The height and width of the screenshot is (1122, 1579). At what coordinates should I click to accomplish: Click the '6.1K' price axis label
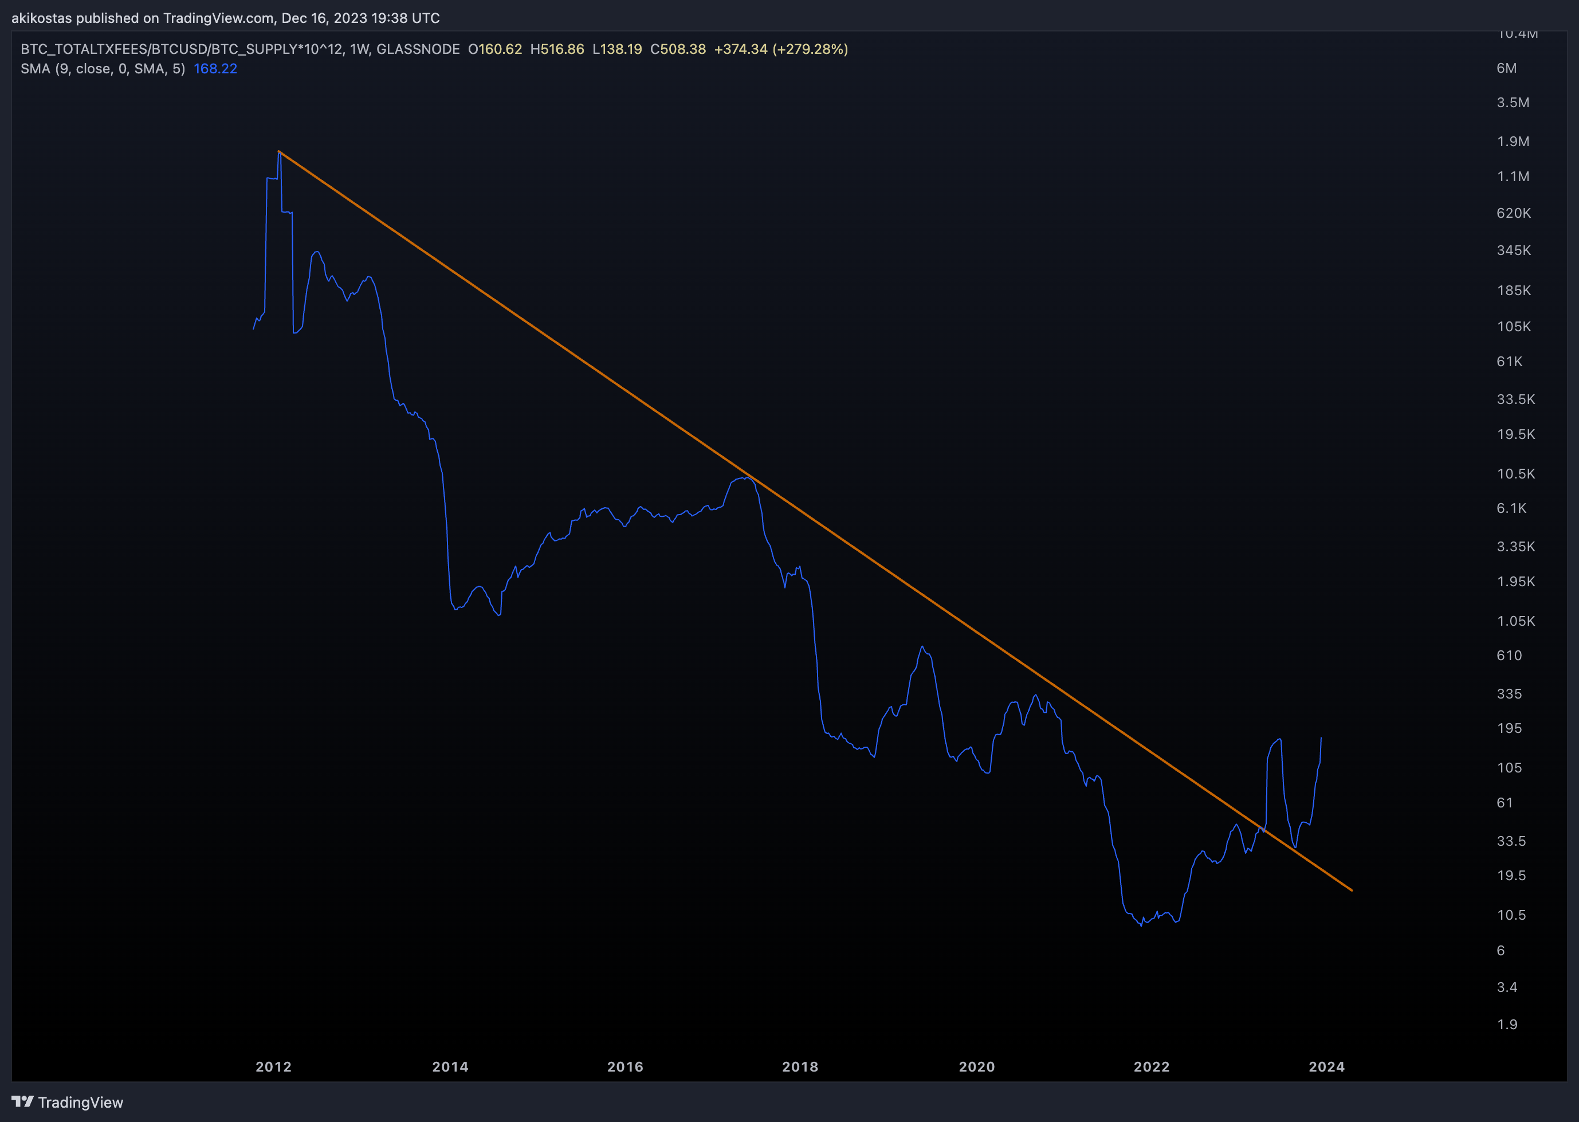(x=1511, y=508)
